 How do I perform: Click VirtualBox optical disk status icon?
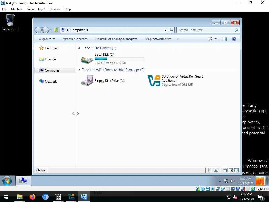[x=203, y=189]
